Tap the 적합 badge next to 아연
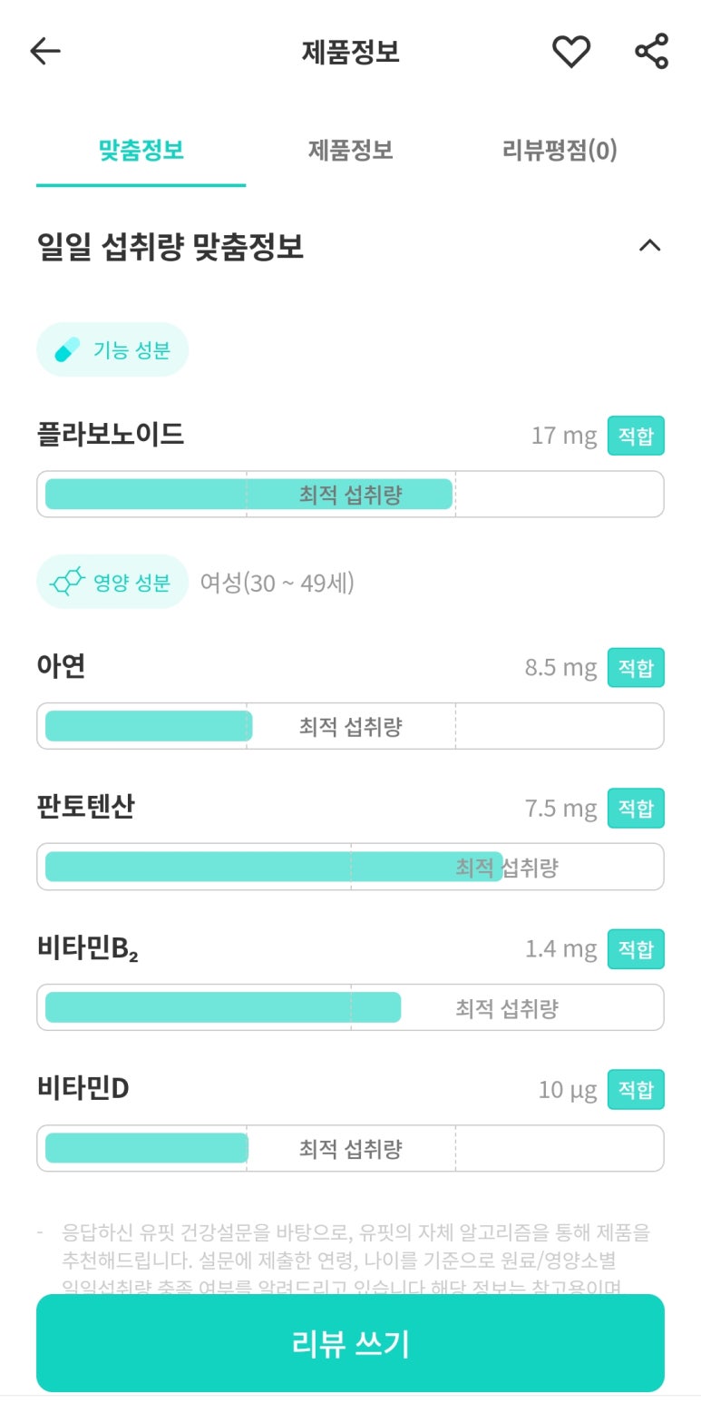 (x=635, y=668)
